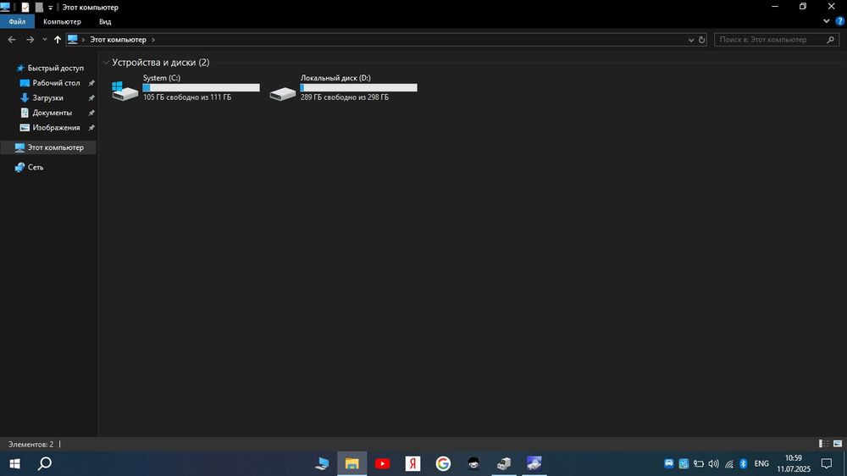This screenshot has height=476, width=847.
Task: Click the Properties icon in quick access toolbar
Action: click(x=25, y=7)
